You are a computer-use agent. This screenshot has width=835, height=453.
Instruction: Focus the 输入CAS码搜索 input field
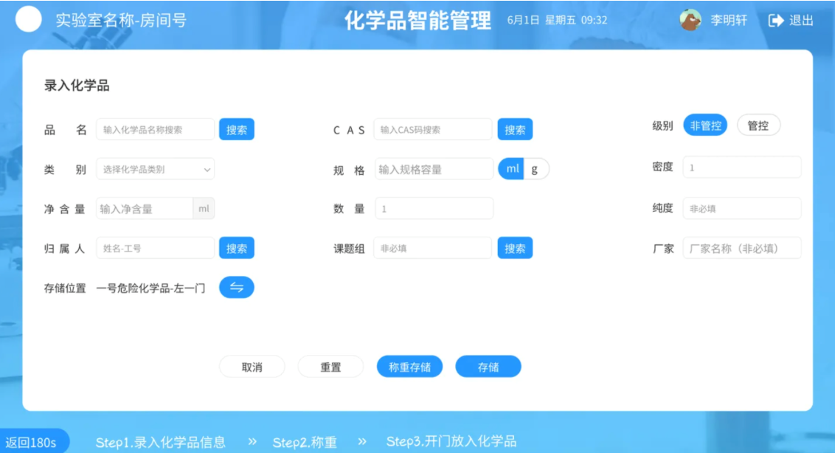click(433, 130)
